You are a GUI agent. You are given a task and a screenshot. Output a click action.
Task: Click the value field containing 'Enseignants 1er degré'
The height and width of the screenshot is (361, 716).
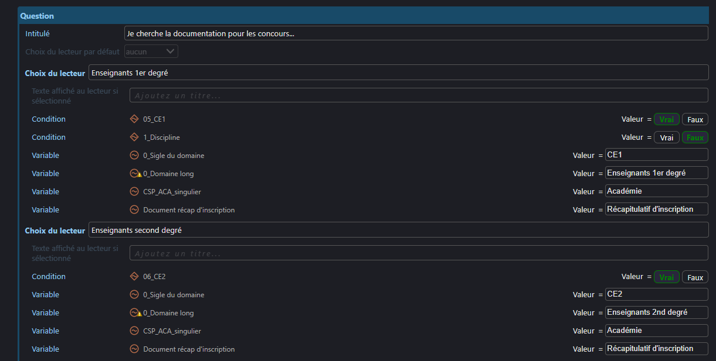click(x=656, y=173)
